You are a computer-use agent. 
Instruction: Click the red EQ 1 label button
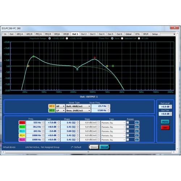click(22, 123)
